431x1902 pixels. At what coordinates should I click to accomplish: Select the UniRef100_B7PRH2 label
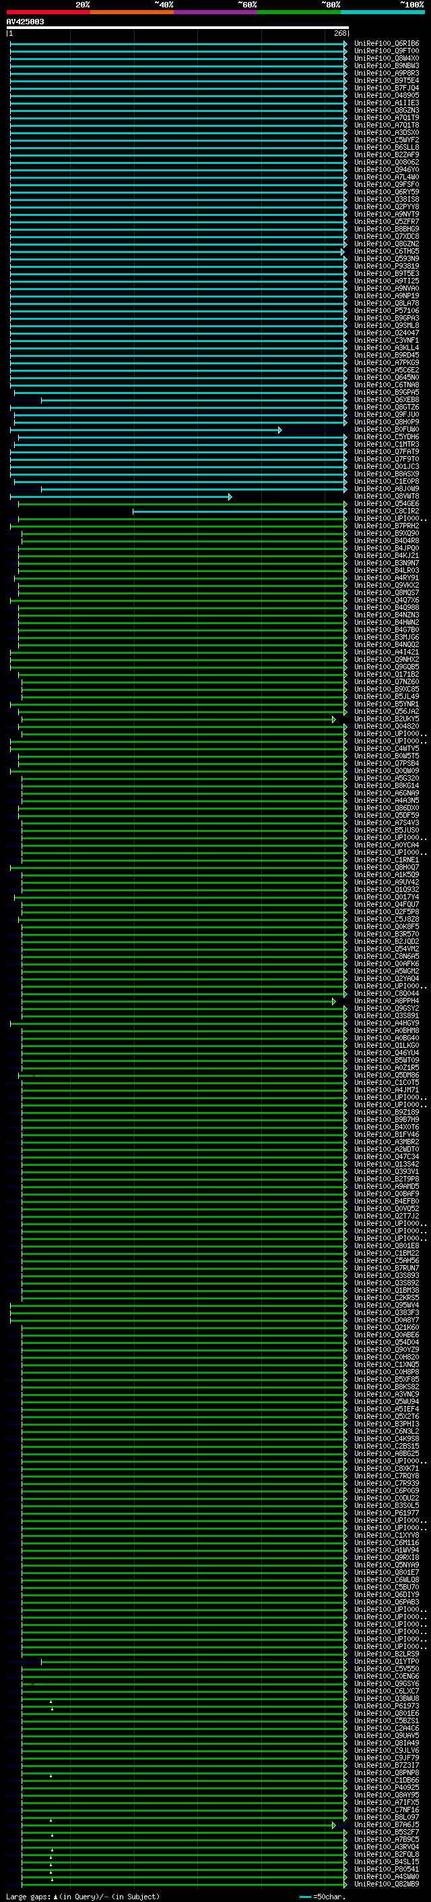387,526
